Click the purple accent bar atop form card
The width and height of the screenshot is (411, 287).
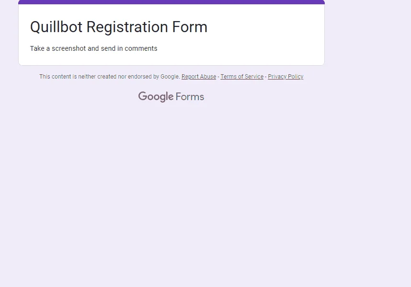click(171, 2)
